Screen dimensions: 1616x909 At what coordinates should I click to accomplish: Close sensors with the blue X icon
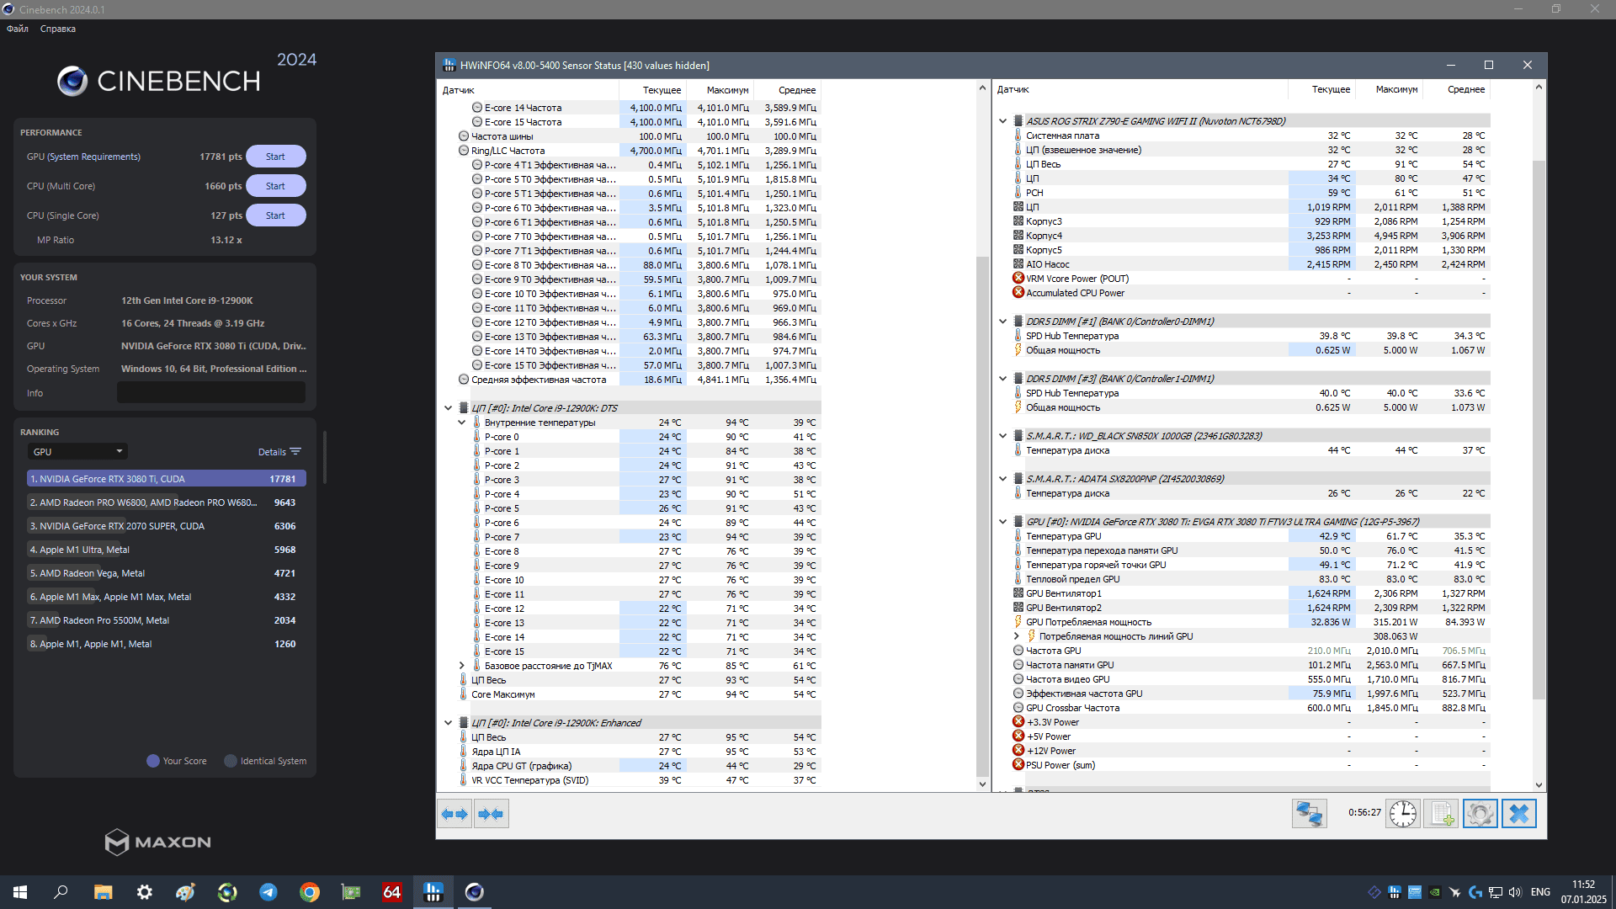coord(1519,814)
